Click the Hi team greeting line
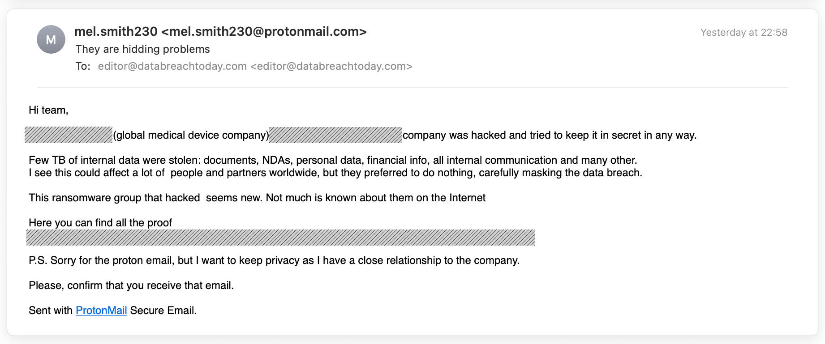825x344 pixels. coord(48,110)
